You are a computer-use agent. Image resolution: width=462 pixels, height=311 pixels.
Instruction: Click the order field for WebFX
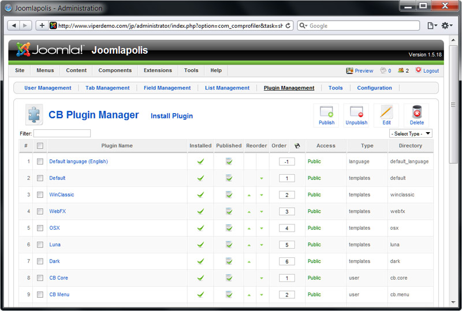pyautogui.click(x=286, y=211)
